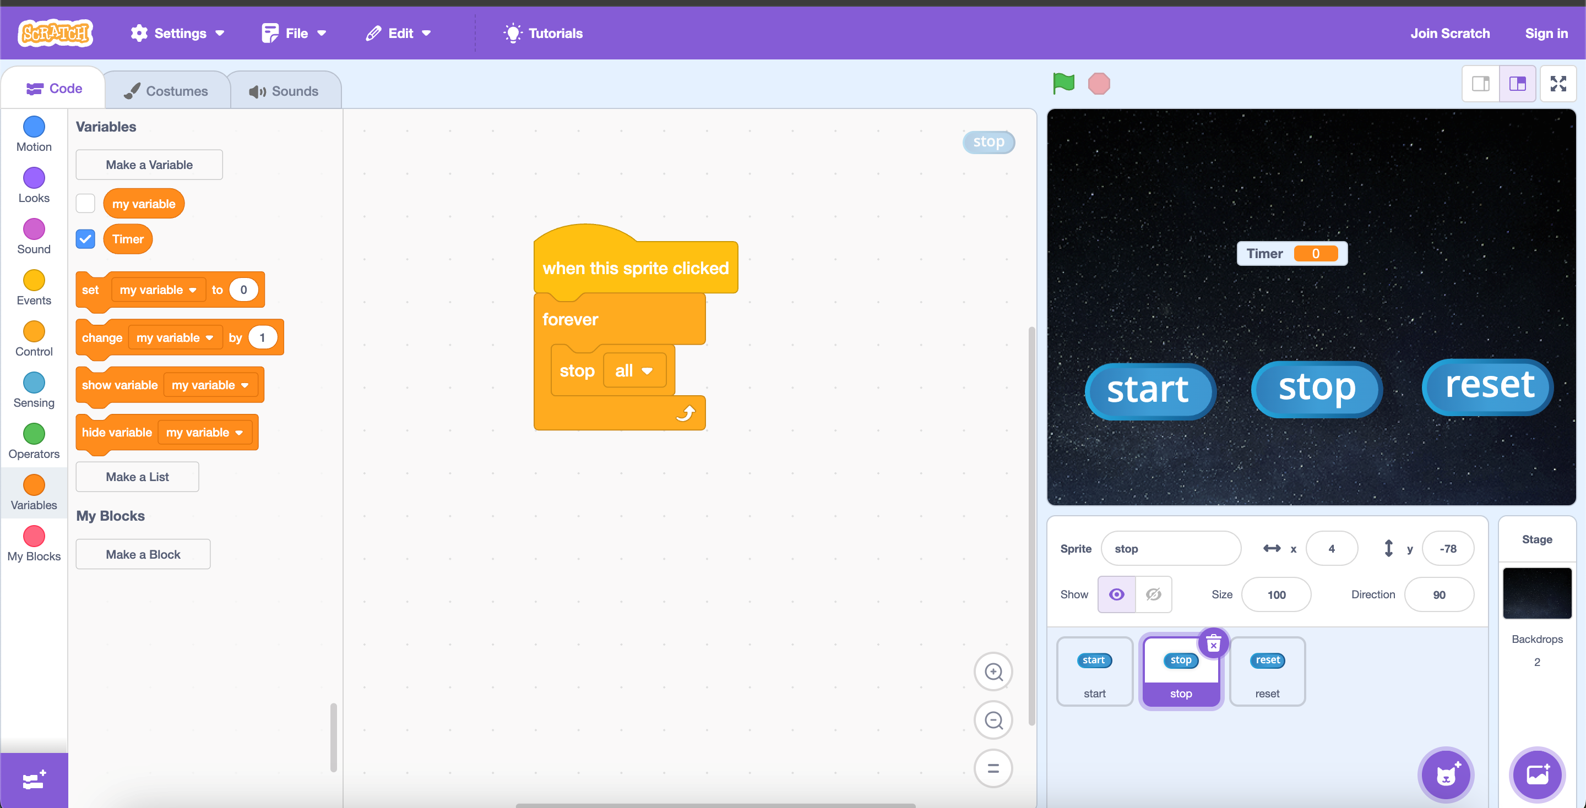Switch to the Costumes tab
Screen dimensions: 1586x808
[x=166, y=91]
